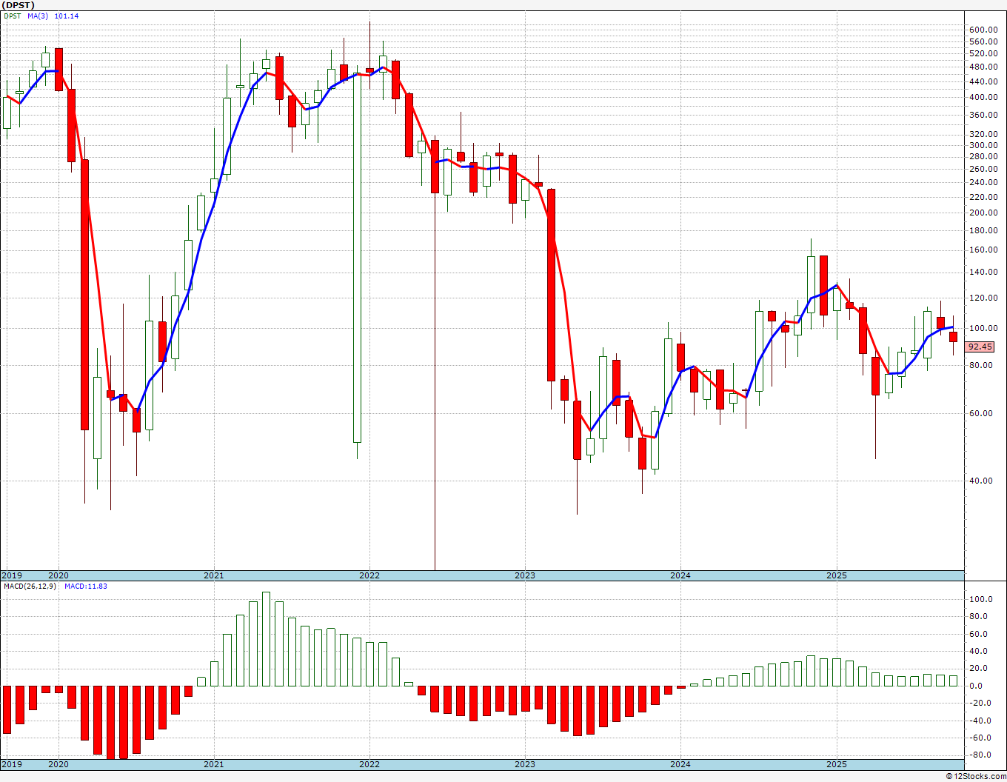Screen dimensions: 1007x782
Task: Click 2021 on the price chart time axis
Action: point(214,575)
